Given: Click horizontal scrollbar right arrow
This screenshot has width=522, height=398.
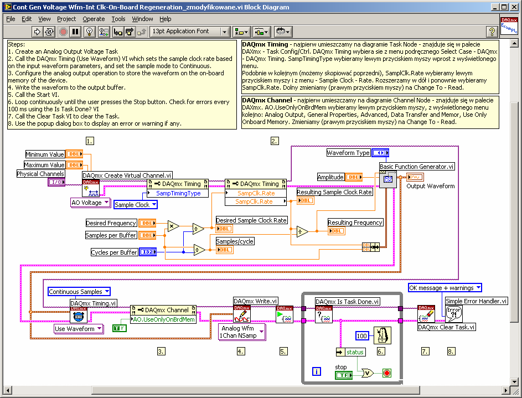Looking at the screenshot, I should [x=506, y=390].
